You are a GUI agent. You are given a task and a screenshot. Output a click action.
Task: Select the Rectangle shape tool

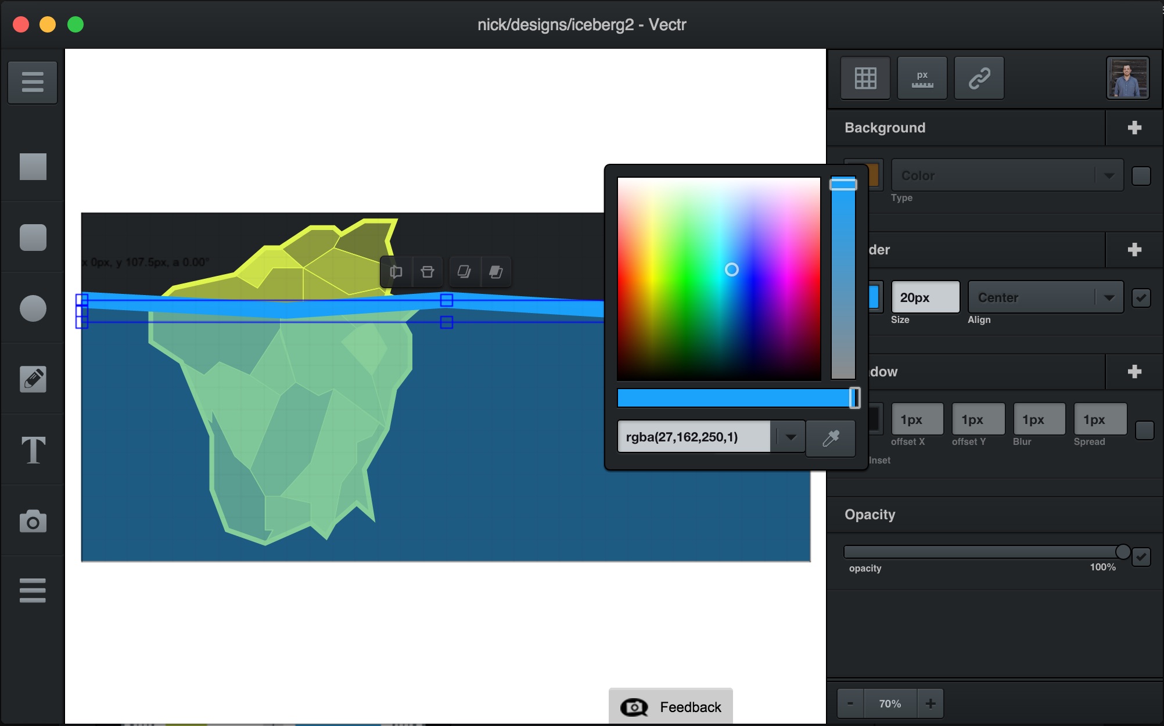click(32, 167)
